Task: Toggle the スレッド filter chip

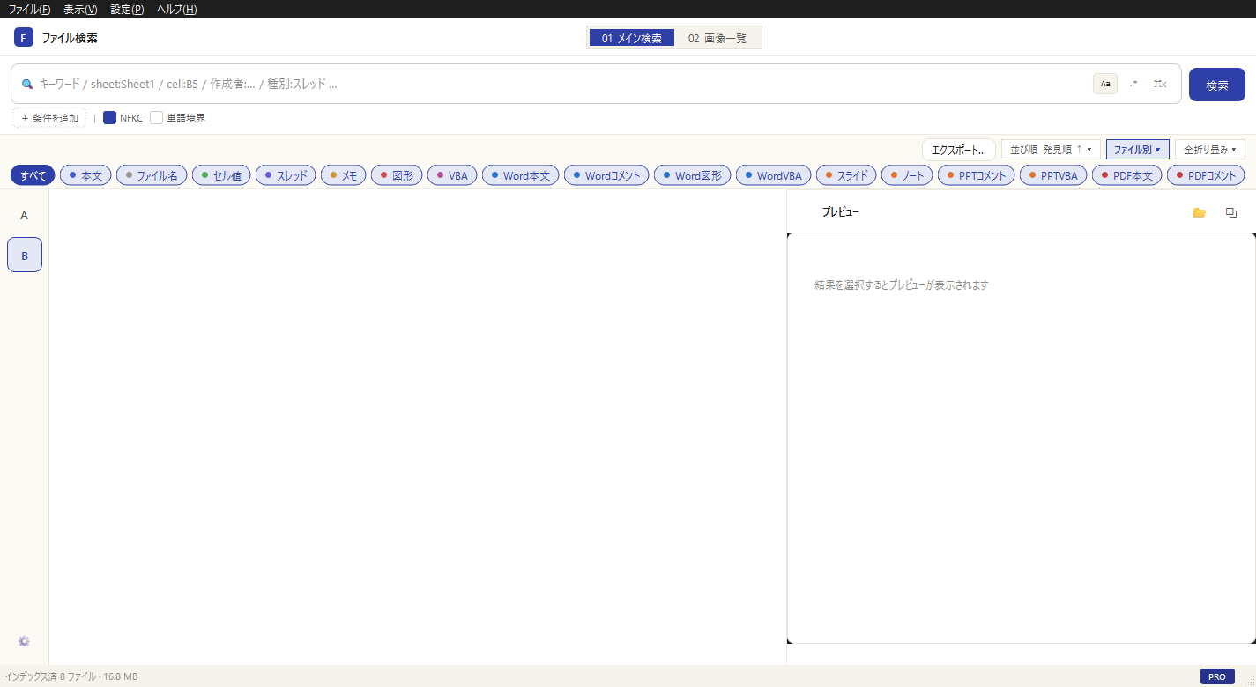Action: coord(286,175)
